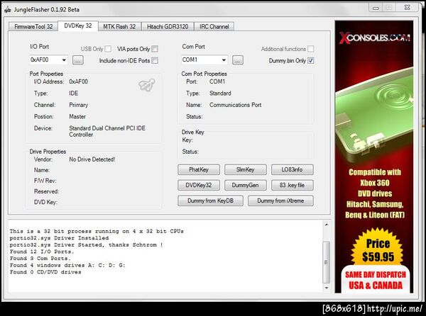Click the browse button beside Com Port
This screenshot has width=426, height=316.
coord(238,60)
